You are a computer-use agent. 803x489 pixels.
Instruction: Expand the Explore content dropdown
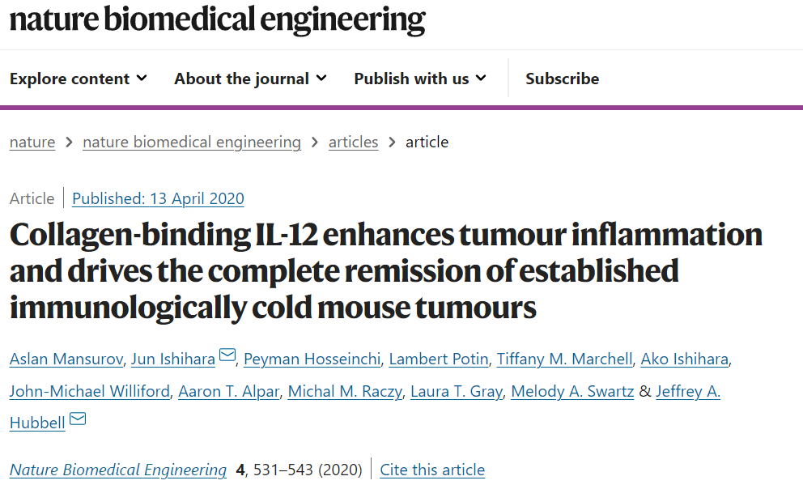tap(79, 79)
